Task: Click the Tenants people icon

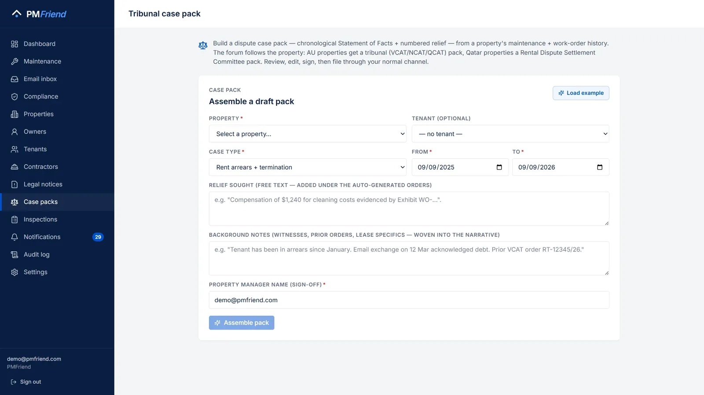Action: pos(15,149)
